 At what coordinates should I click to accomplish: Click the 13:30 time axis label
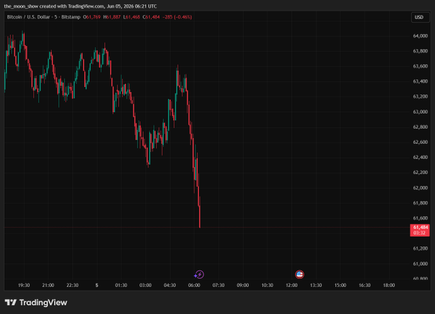pyautogui.click(x=316, y=285)
